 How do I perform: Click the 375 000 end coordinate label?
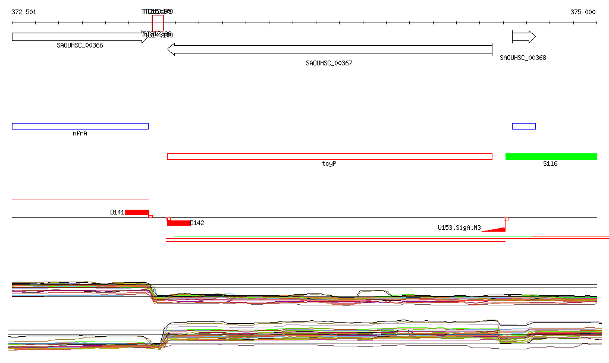pos(583,12)
